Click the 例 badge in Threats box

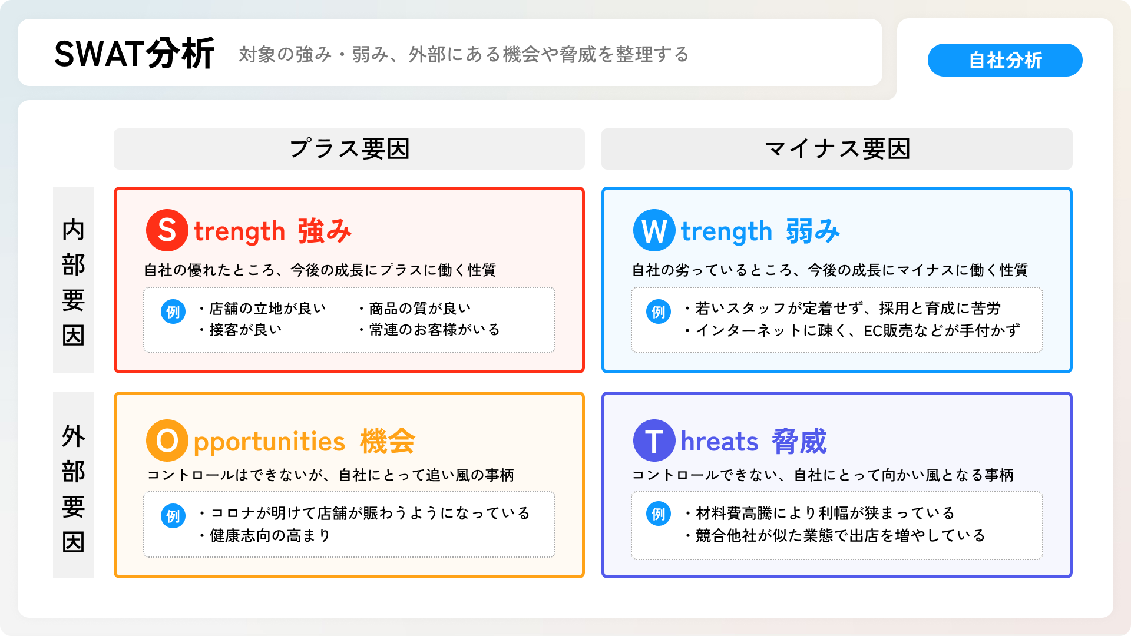(x=659, y=514)
